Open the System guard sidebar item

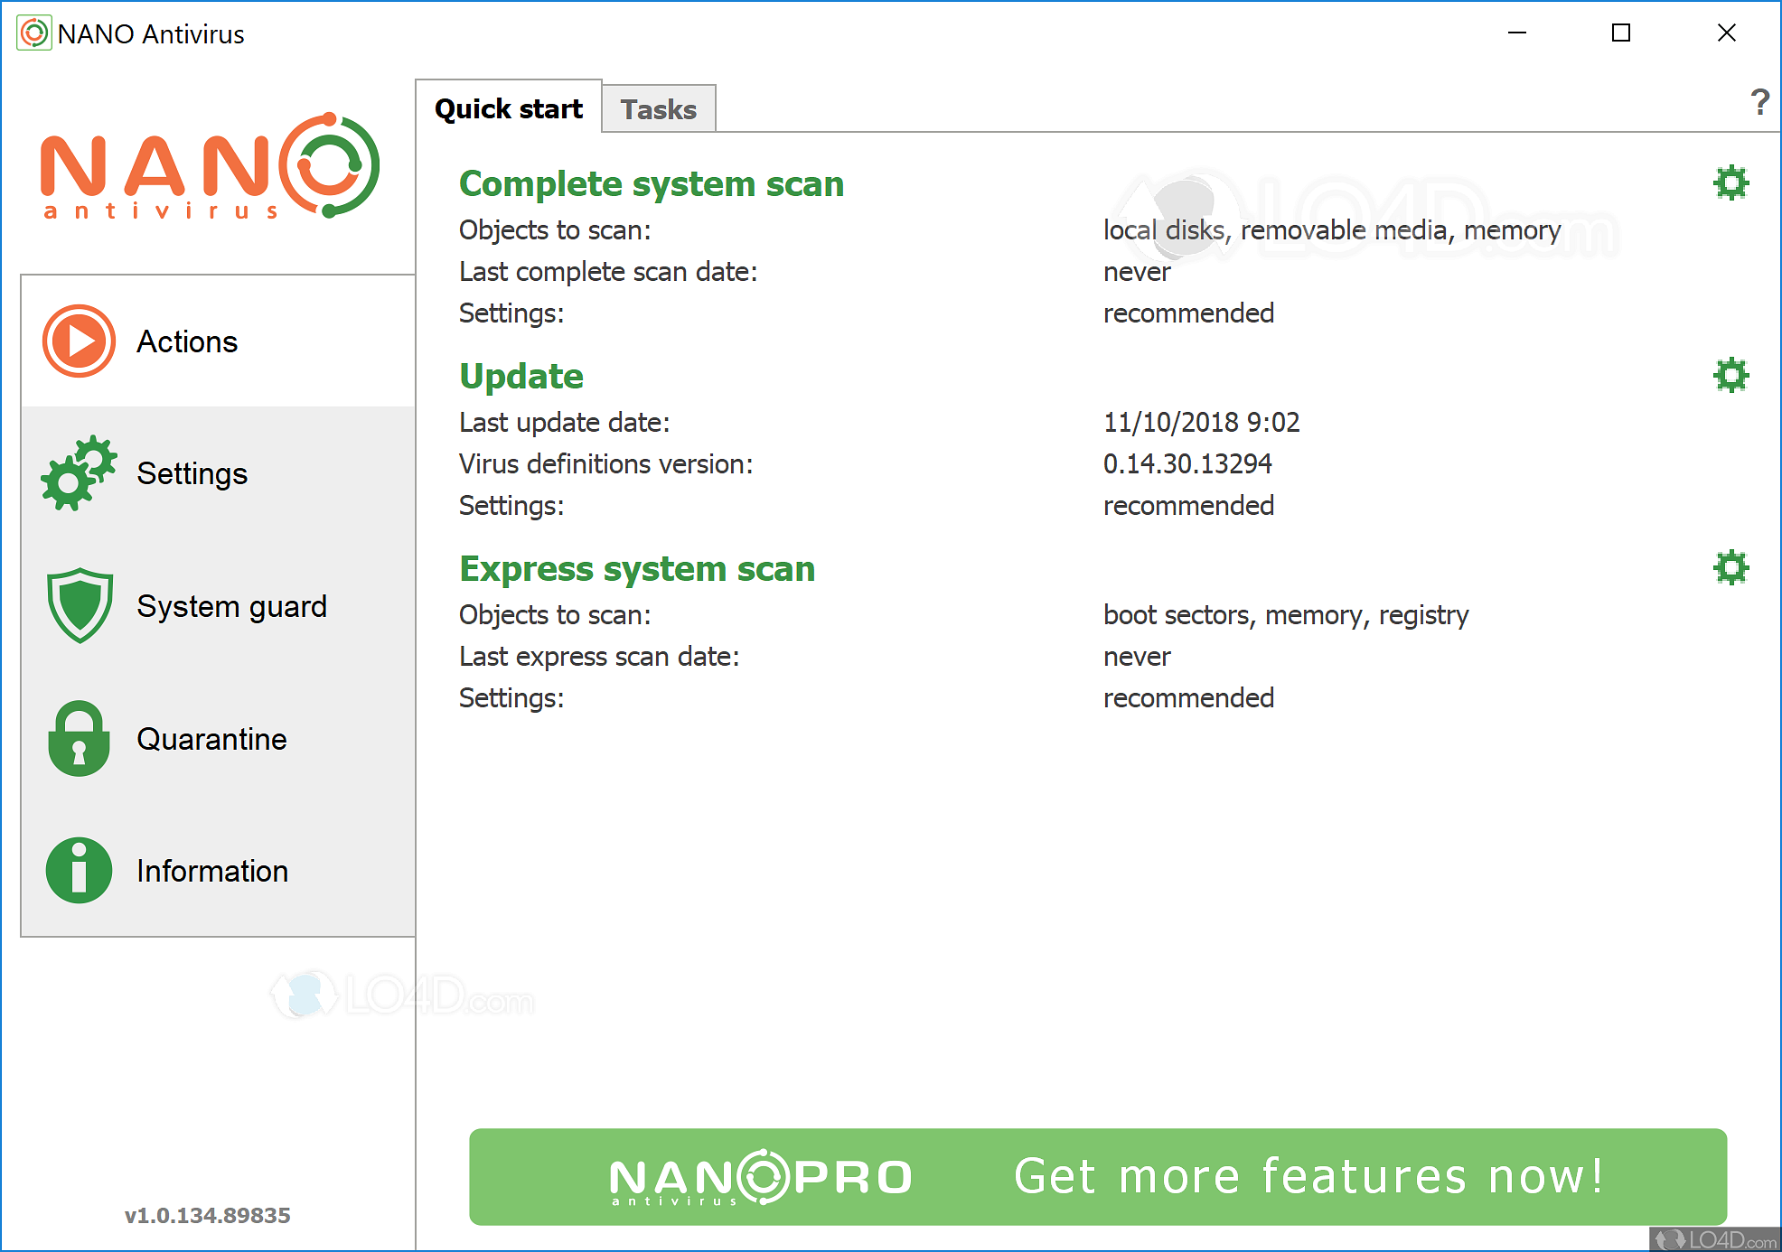tap(219, 606)
